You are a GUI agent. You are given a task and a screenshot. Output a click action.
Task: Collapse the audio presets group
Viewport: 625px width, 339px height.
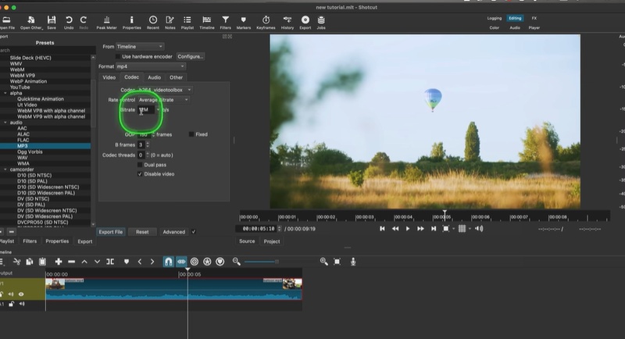5,123
